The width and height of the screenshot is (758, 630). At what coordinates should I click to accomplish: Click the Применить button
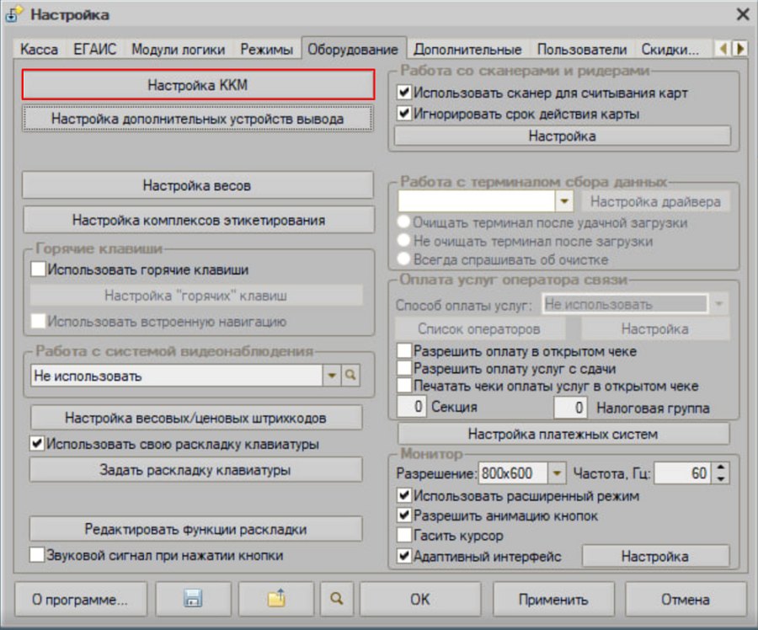[x=553, y=599]
